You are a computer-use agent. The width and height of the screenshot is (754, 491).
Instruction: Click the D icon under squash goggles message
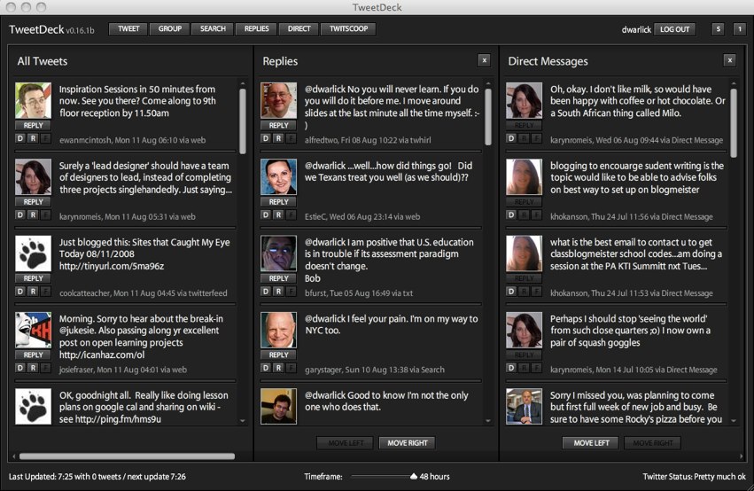[x=511, y=368]
